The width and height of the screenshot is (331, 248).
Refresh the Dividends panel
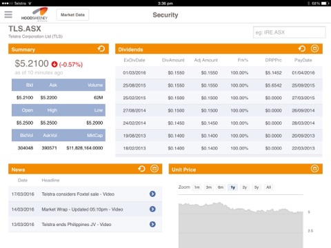coord(302,49)
